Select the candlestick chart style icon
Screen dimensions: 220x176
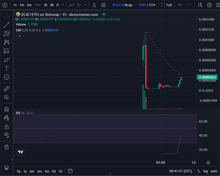click(x=79, y=5)
